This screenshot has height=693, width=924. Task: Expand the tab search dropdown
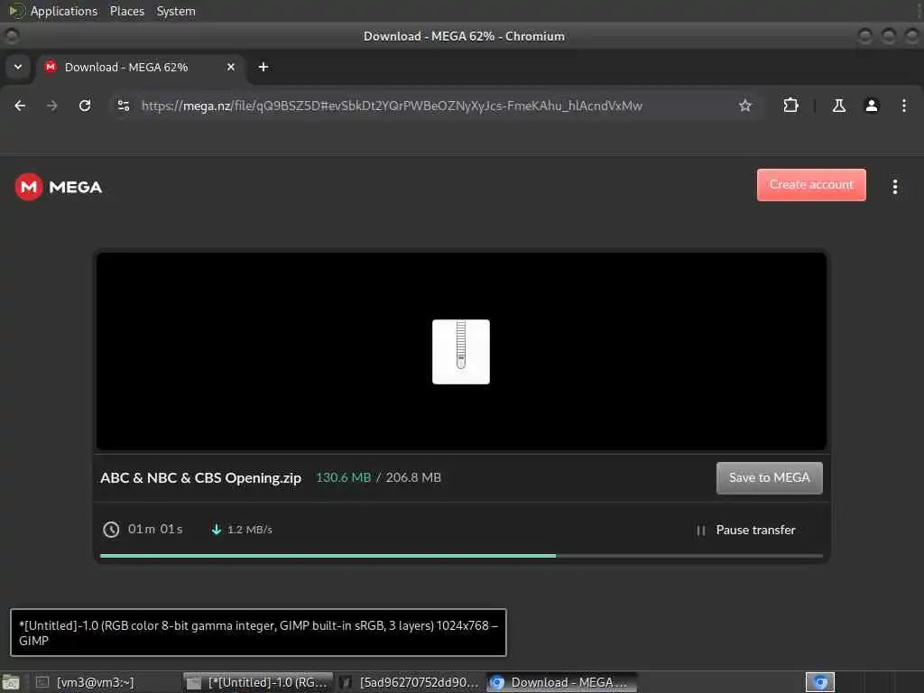[18, 67]
